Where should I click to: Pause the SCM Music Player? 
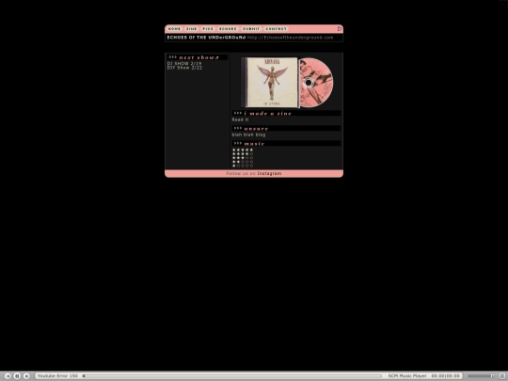[x=18, y=375]
